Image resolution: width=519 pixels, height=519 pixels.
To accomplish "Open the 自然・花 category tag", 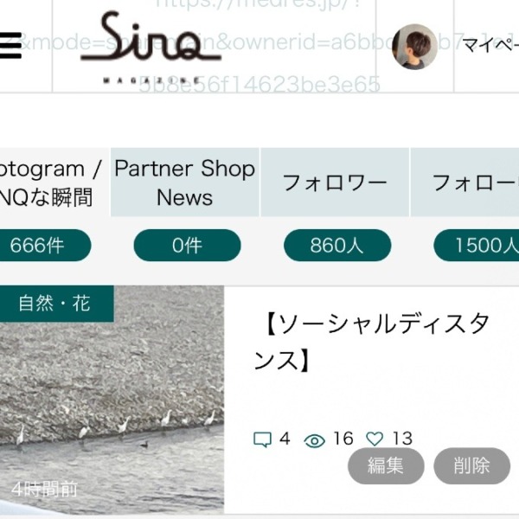I will [x=55, y=304].
